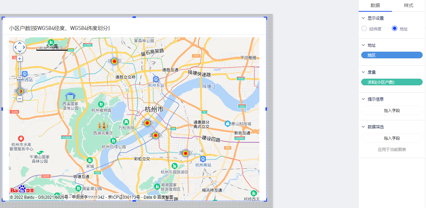The height and width of the screenshot is (208, 426).
Task: Select the 地址 radio button
Action: pos(395,29)
